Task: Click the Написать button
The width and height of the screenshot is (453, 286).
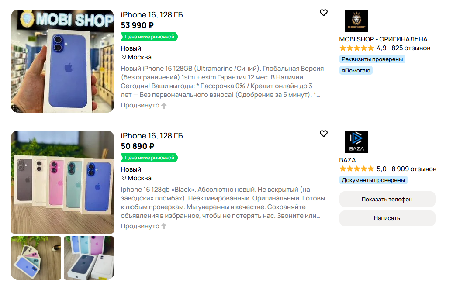Action: click(x=387, y=218)
